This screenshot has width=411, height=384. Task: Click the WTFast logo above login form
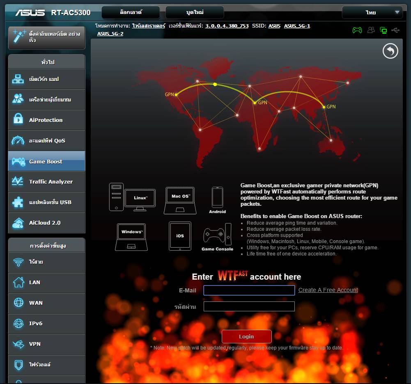coord(232,276)
